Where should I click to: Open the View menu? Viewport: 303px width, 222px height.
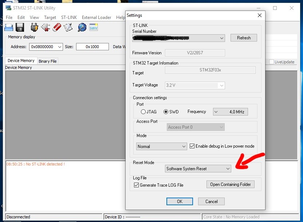click(x=34, y=17)
